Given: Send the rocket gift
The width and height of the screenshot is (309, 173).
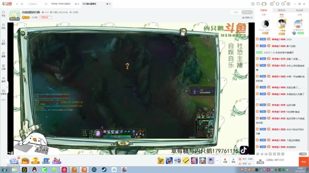Looking at the screenshot, I should pyautogui.click(x=169, y=161).
